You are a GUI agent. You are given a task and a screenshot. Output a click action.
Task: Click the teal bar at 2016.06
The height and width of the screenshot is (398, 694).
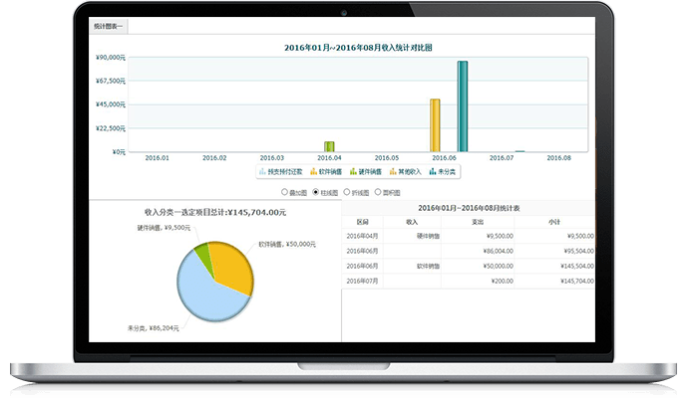(x=463, y=106)
